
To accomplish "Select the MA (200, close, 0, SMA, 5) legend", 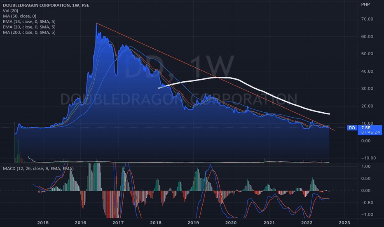I will [29, 32].
